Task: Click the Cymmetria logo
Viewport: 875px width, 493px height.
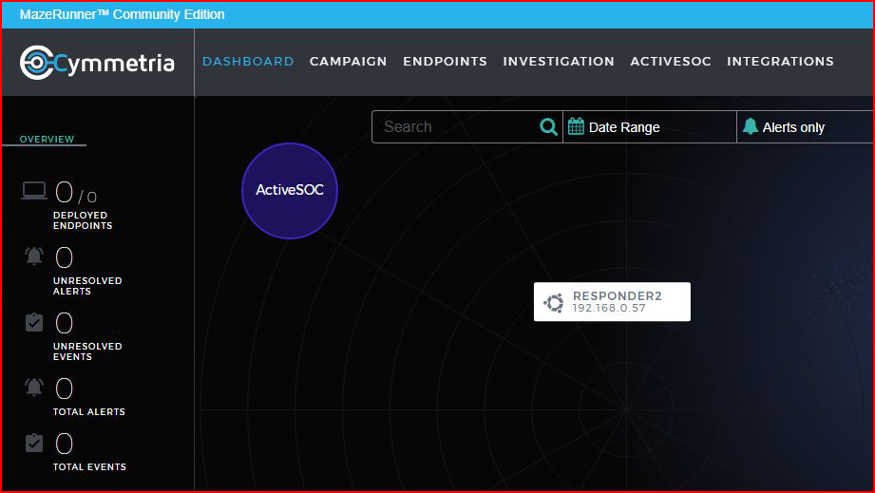Action: coord(97,63)
